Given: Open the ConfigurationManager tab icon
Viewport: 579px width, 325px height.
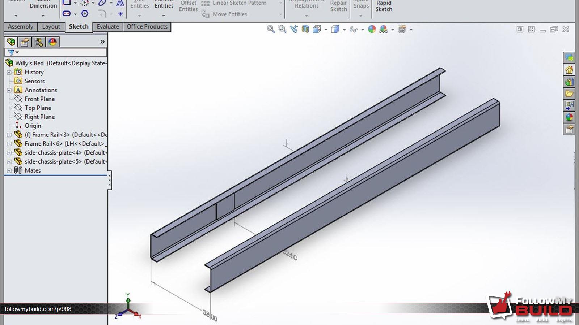Looking at the screenshot, I should (x=39, y=42).
